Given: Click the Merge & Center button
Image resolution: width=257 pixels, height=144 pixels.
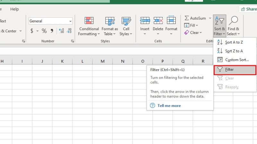Looking at the screenshot, I should (8, 31).
